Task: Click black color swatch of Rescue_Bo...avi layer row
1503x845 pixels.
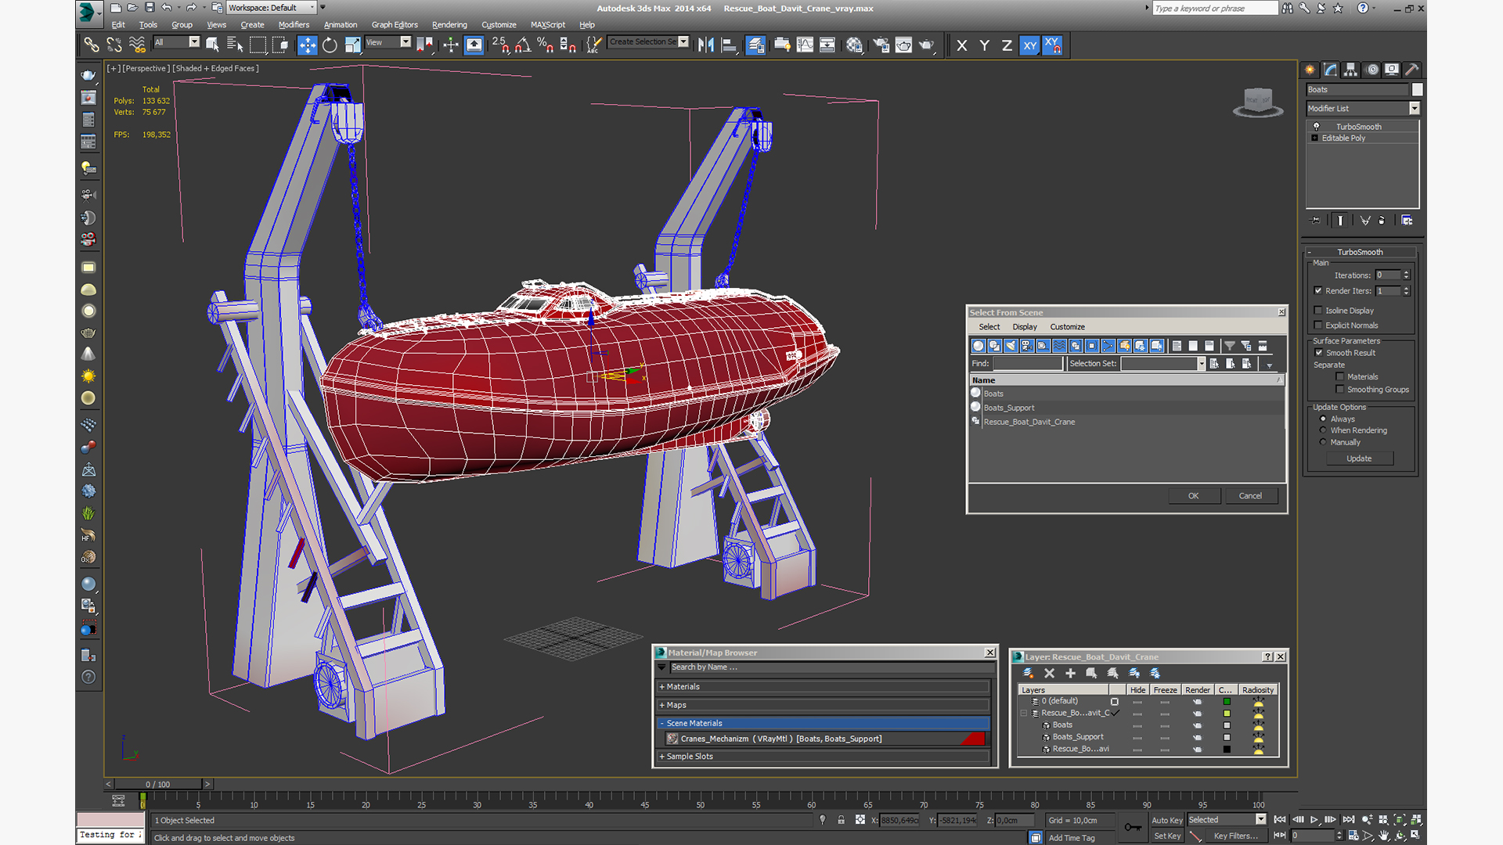Action: coord(1227,750)
